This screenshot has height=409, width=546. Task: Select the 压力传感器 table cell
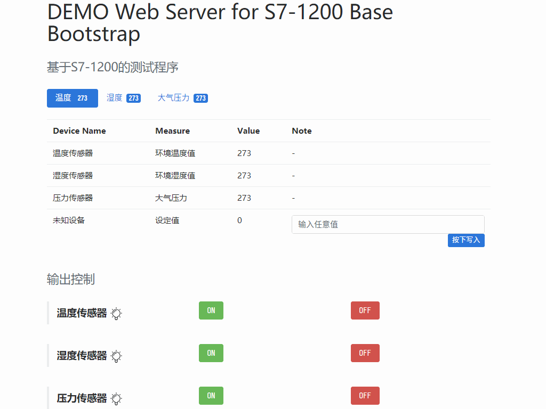coord(73,198)
